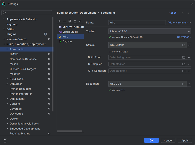Click the Plugins update badge
195x145 pixels.
[45, 34]
